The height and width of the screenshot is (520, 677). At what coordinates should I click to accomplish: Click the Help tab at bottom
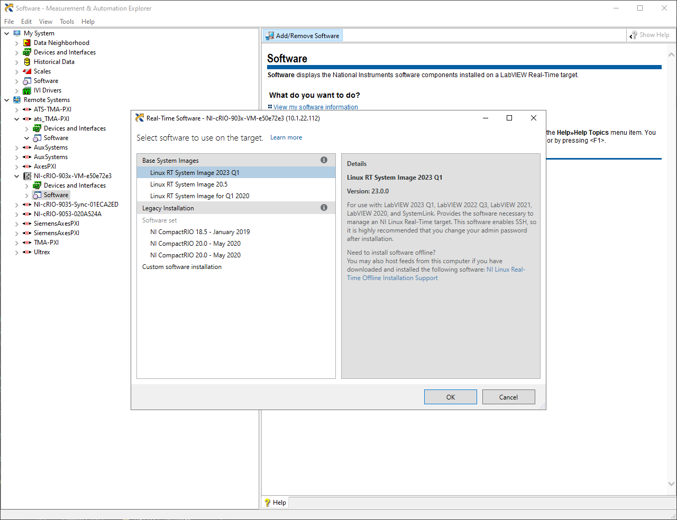(275, 503)
